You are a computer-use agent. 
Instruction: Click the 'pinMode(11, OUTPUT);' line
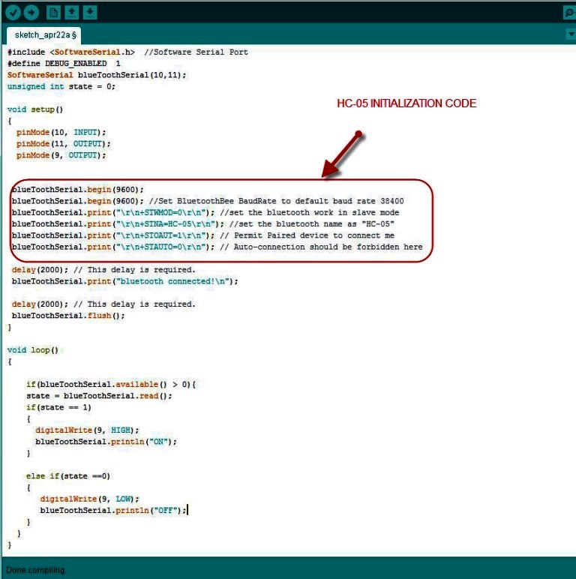[x=63, y=144]
